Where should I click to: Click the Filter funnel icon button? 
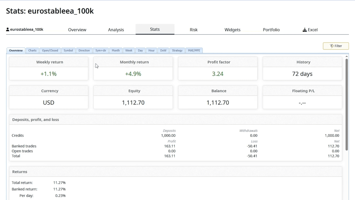332,46
